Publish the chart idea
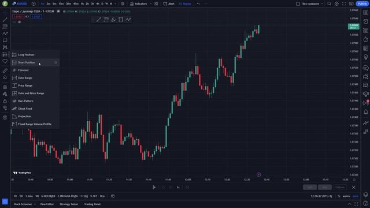 click(362, 3)
